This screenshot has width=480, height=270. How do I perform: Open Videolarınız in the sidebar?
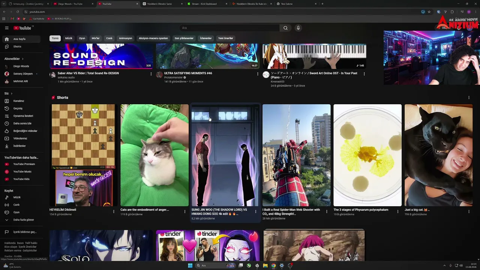pos(22,138)
